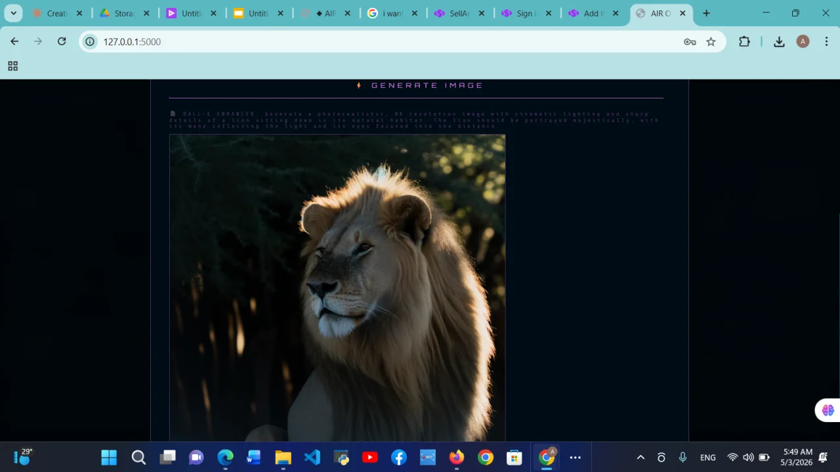The image size is (840, 472).
Task: Open Firefox from the taskbar
Action: 457,458
